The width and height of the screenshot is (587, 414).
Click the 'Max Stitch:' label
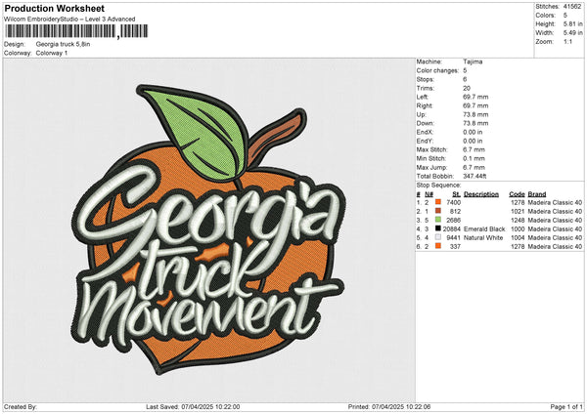[x=432, y=149]
